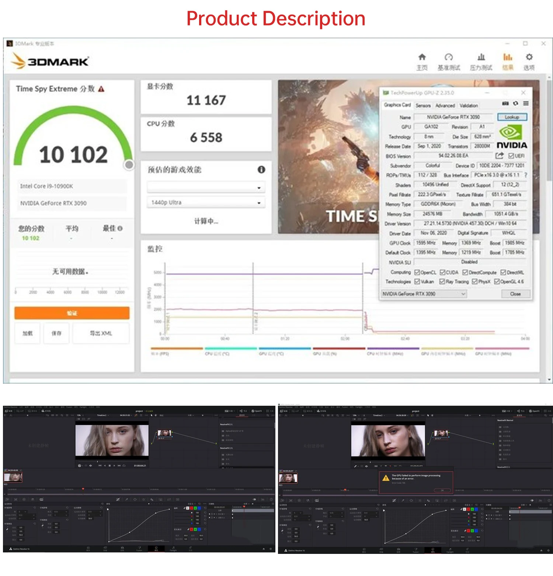
Task: Click info icon in 预估的游戏效能 panel
Action: [x=261, y=170]
